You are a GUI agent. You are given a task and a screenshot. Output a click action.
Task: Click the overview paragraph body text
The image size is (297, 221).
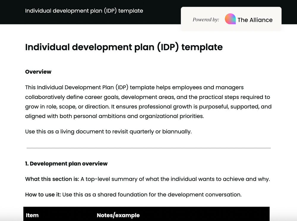pos(148,102)
